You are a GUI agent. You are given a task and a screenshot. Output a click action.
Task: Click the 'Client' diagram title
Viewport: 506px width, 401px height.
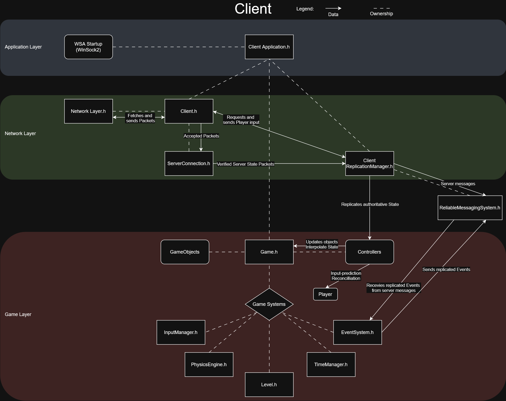pyautogui.click(x=253, y=9)
